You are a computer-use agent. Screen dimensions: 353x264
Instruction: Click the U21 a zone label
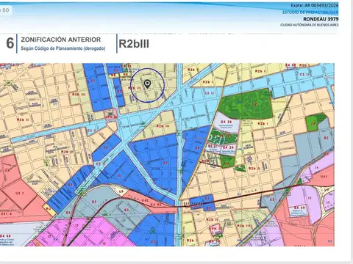(x=7, y=213)
